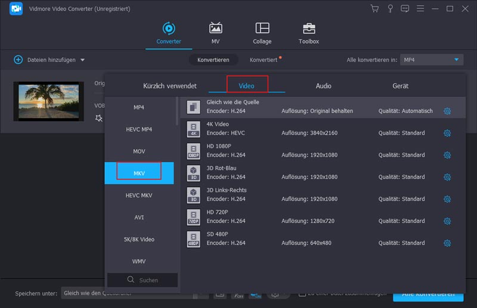
Task: Open the hamburger menu in title bar
Action: tap(420, 9)
